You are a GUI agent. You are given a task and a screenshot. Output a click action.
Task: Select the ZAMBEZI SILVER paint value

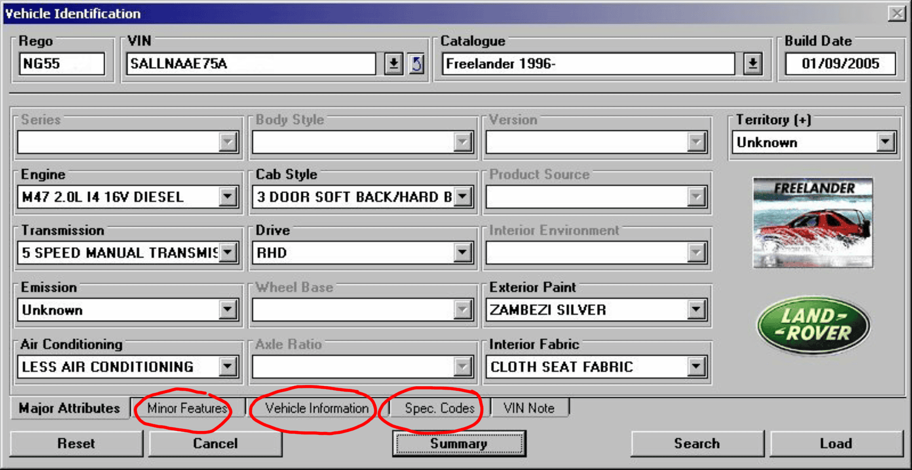point(548,310)
